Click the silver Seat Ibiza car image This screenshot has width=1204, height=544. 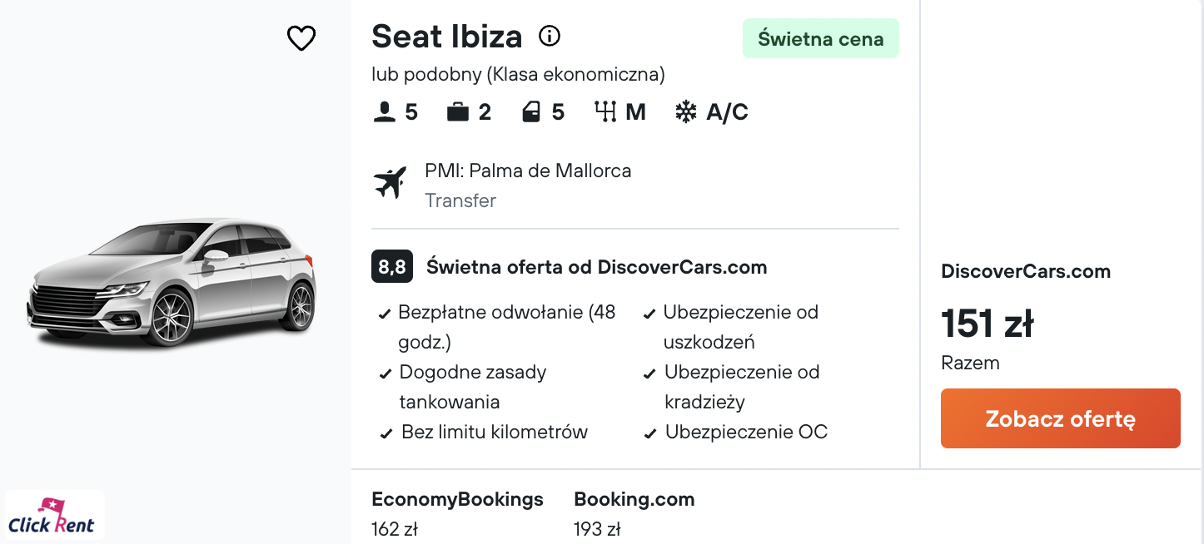click(x=172, y=283)
